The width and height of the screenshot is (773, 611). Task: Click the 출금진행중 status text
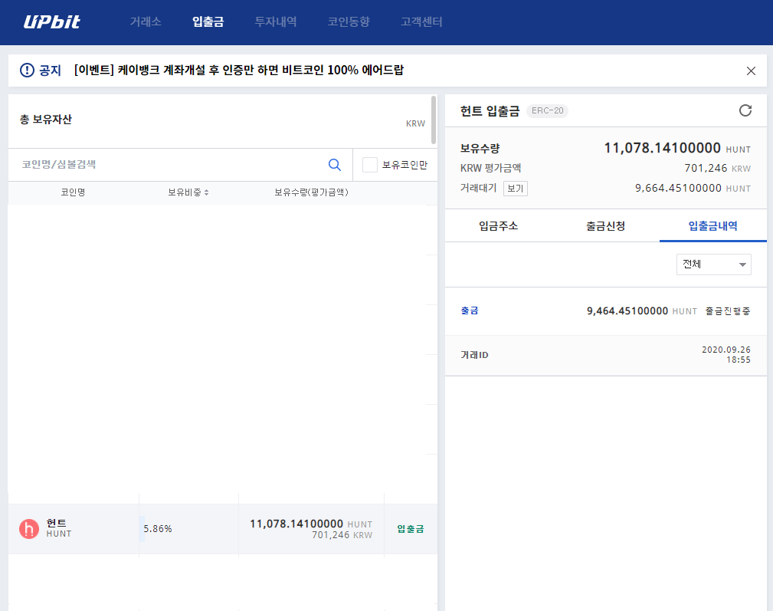[x=728, y=311]
